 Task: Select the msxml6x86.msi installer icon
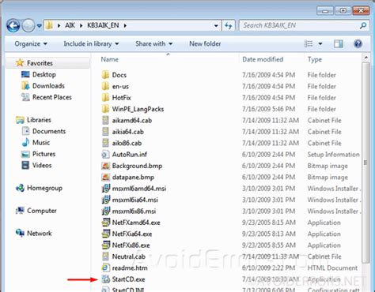coord(106,211)
